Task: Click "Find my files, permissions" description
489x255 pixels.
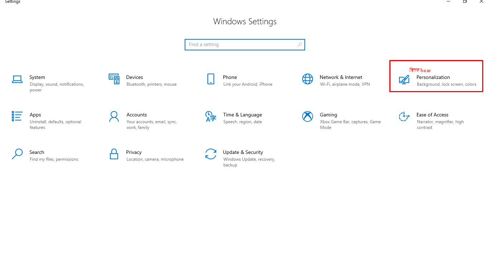Action: point(54,159)
